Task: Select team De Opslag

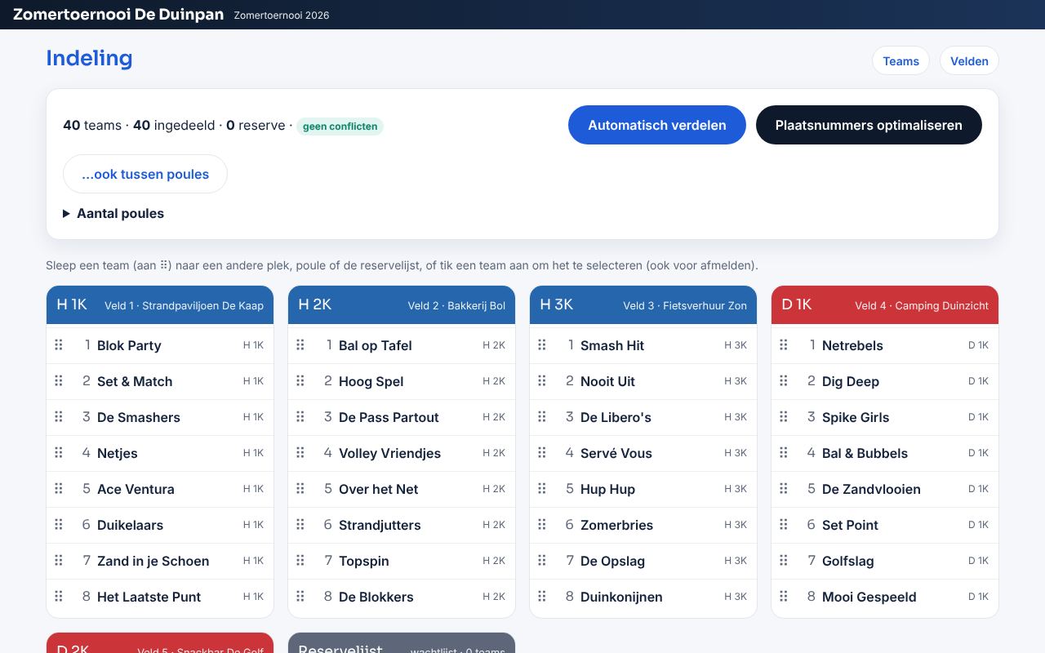Action: coord(643,561)
